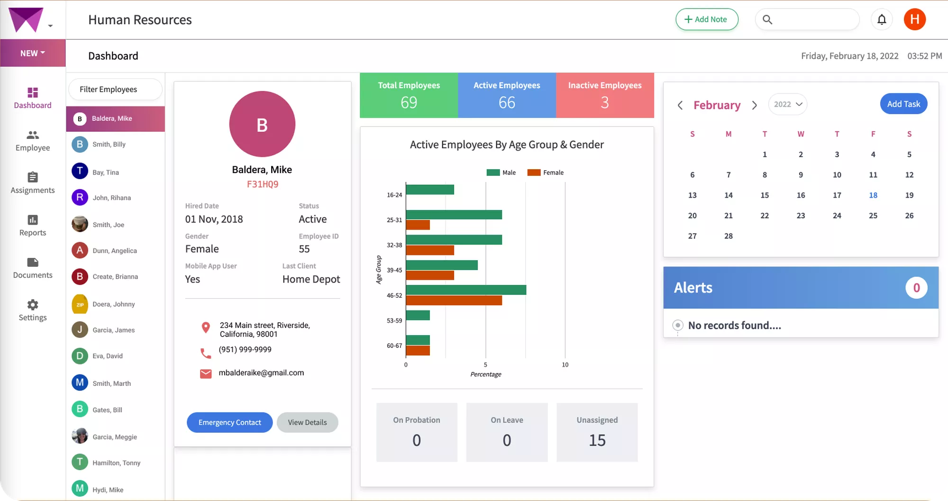This screenshot has width=948, height=501.
Task: Click inside the Filter Employees field
Action: [x=115, y=89]
